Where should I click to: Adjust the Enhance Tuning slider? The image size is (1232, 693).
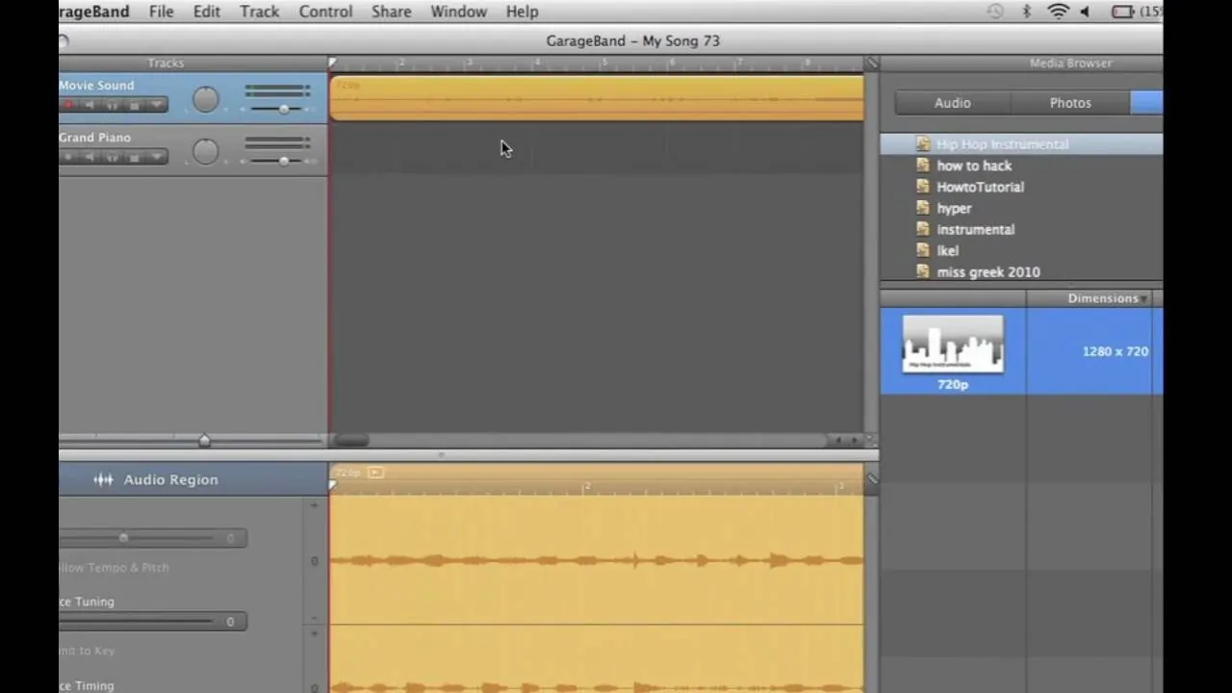pos(153,622)
